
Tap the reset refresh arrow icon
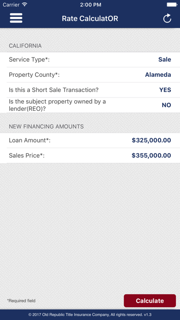tap(167, 18)
